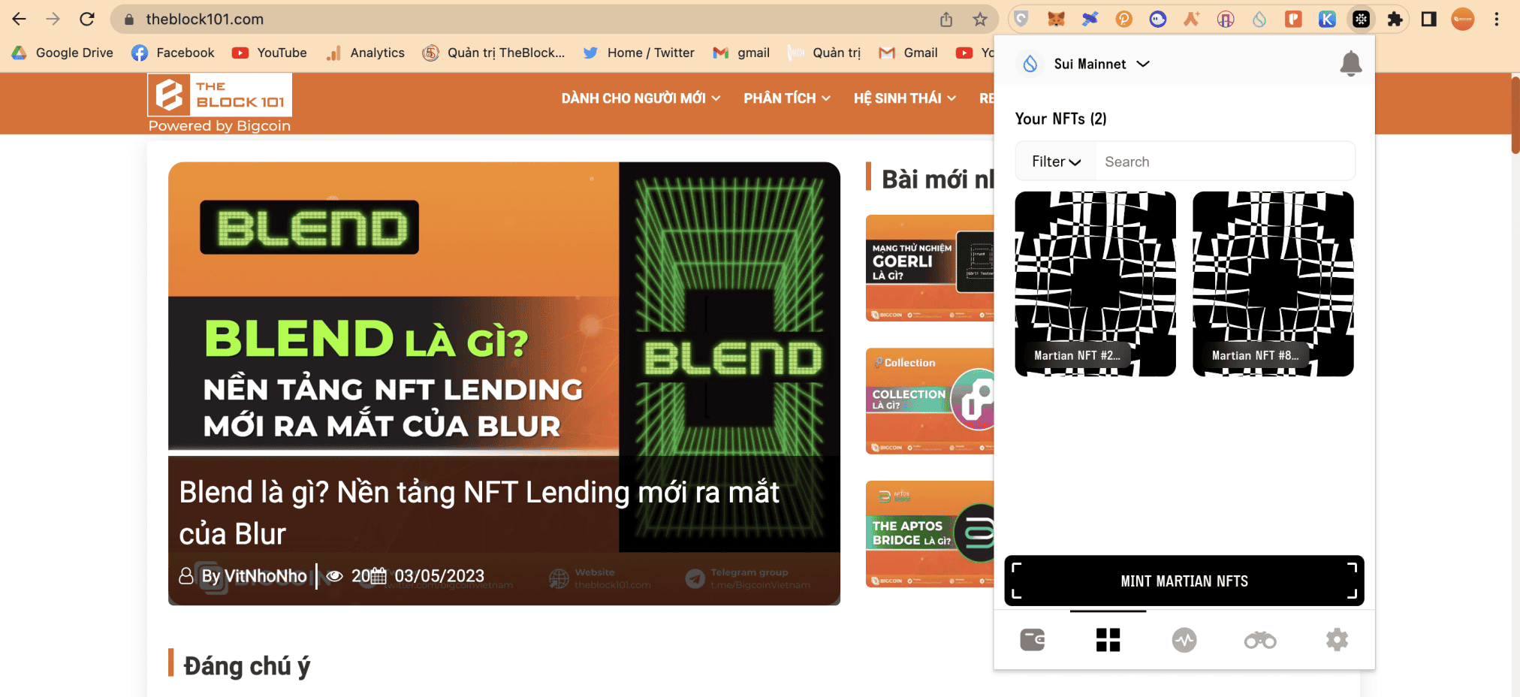Viewport: 1520px width, 697px height.
Task: Open the Martian NFT #2 thumbnail
Action: [1095, 284]
